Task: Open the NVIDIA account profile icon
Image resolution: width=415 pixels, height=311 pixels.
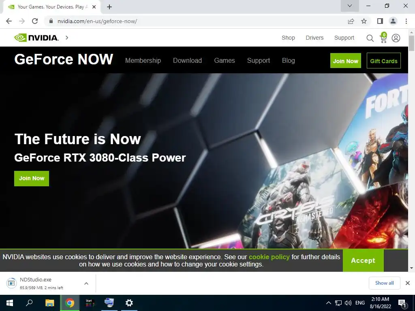Action: (396, 38)
